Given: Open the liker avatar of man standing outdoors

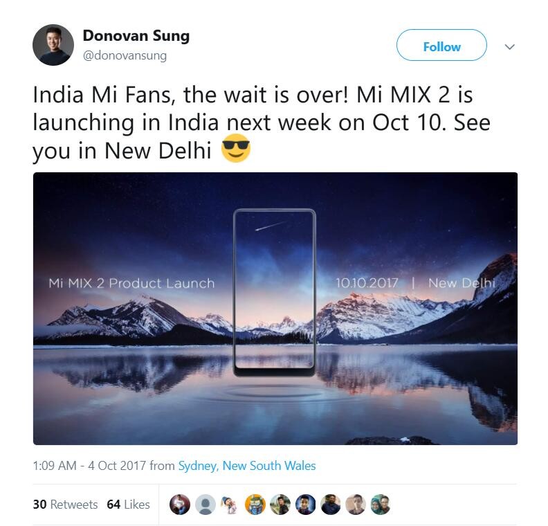Looking at the screenshot, I should click(280, 505).
